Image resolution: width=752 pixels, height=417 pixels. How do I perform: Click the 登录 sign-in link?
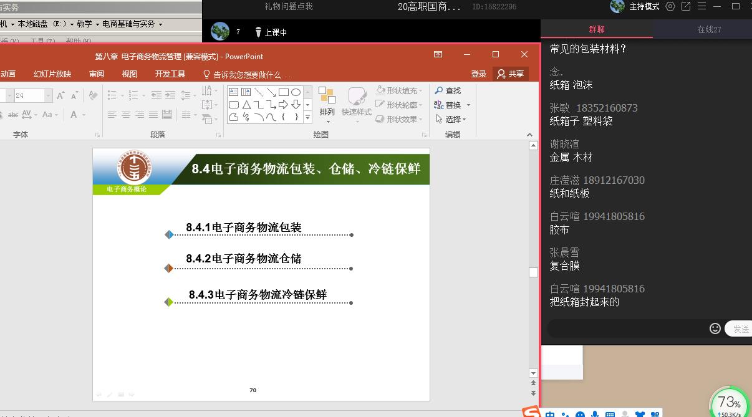[478, 74]
